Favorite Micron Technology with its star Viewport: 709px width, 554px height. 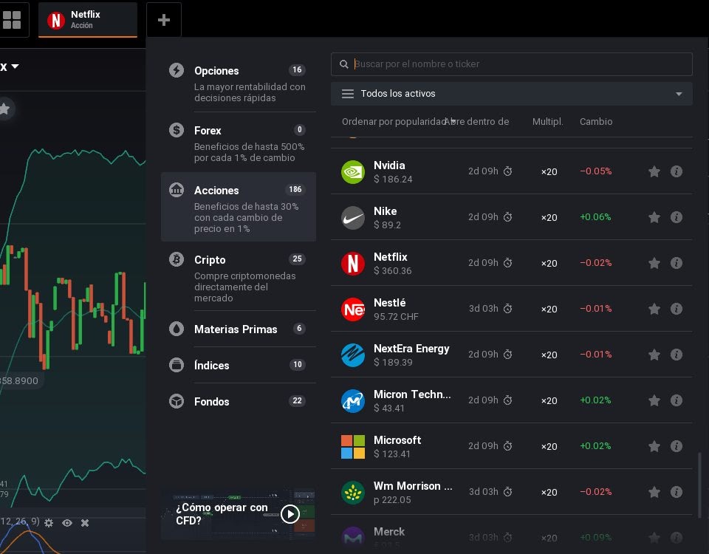[654, 400]
